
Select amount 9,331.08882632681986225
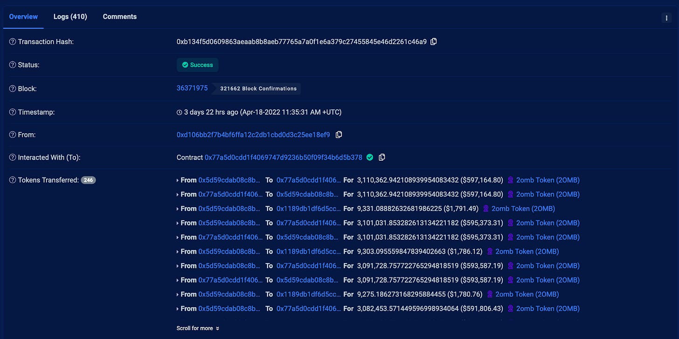pyautogui.click(x=399, y=209)
